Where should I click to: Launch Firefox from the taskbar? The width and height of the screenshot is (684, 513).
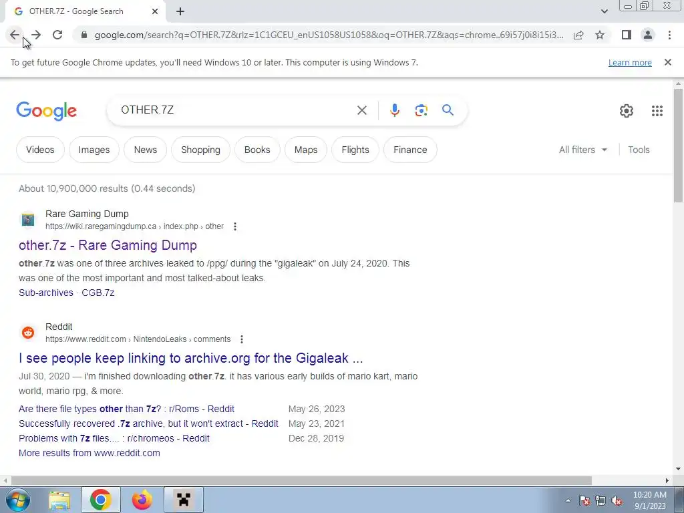point(142,500)
